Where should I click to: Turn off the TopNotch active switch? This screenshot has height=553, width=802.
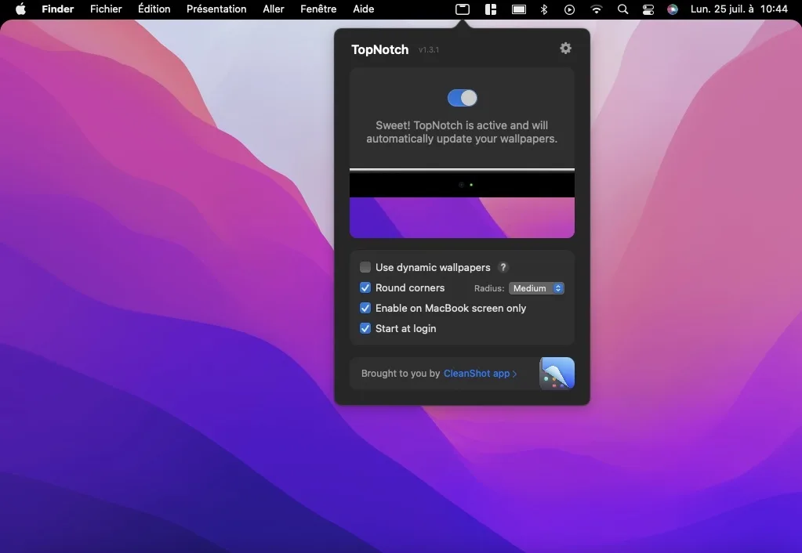[463, 98]
